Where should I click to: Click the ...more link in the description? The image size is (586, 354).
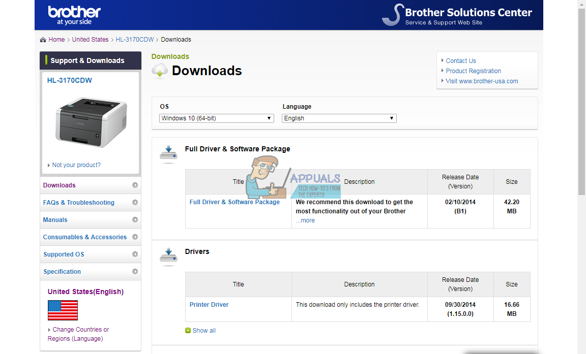305,220
